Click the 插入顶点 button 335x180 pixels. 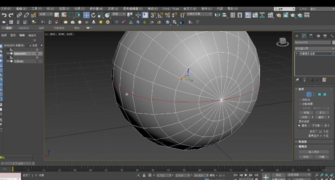314,152
